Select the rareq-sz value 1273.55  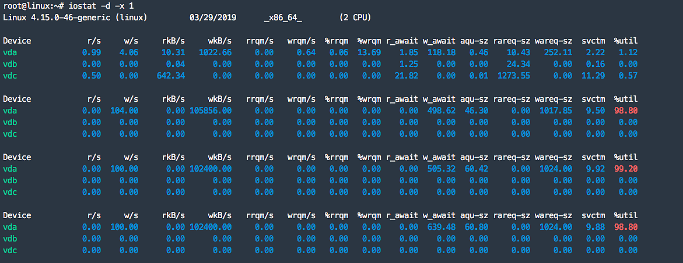[513, 76]
